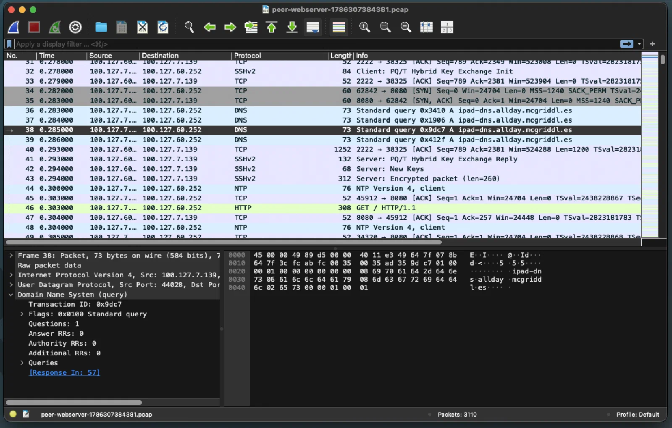Open layout reset icon after resize columns

click(447, 27)
